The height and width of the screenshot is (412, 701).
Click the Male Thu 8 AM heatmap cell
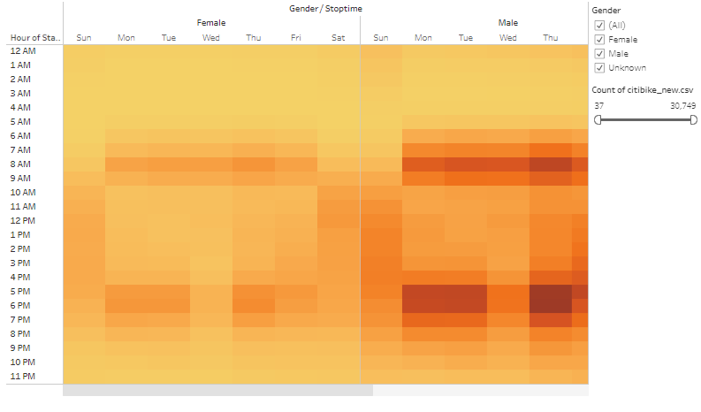click(551, 164)
